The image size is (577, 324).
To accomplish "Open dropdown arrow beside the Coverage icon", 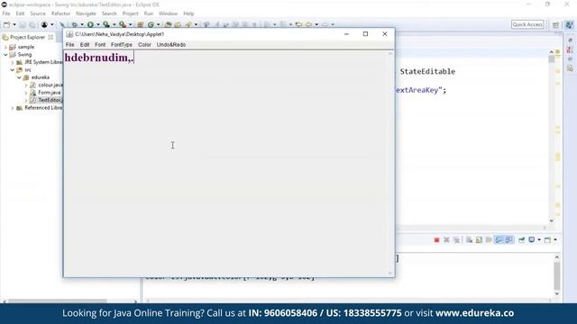I will click(114, 24).
